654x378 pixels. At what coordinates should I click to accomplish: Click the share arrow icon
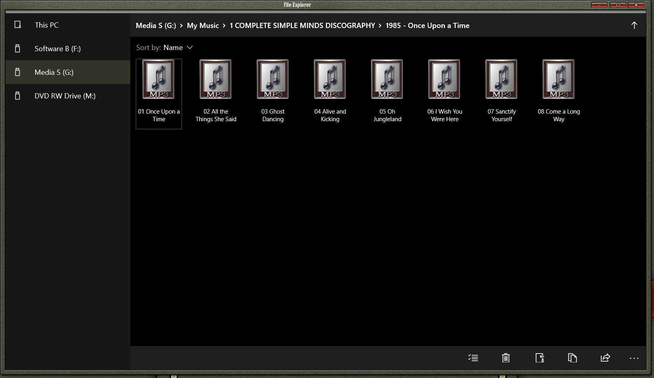point(605,358)
